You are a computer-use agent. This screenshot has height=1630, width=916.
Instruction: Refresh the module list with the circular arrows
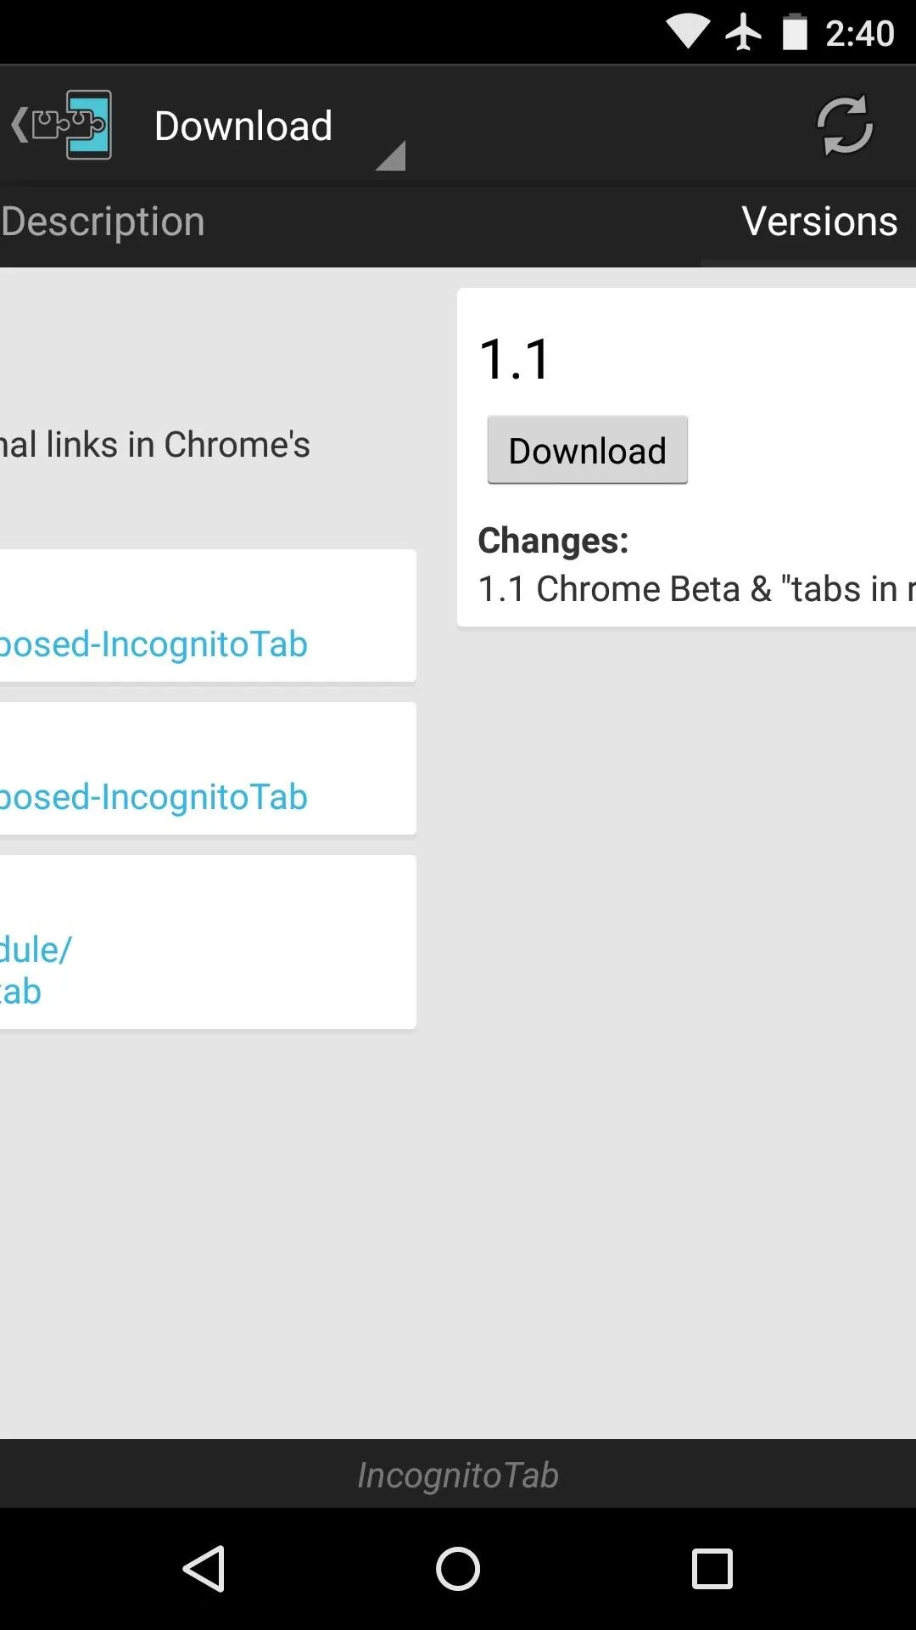[x=844, y=126]
